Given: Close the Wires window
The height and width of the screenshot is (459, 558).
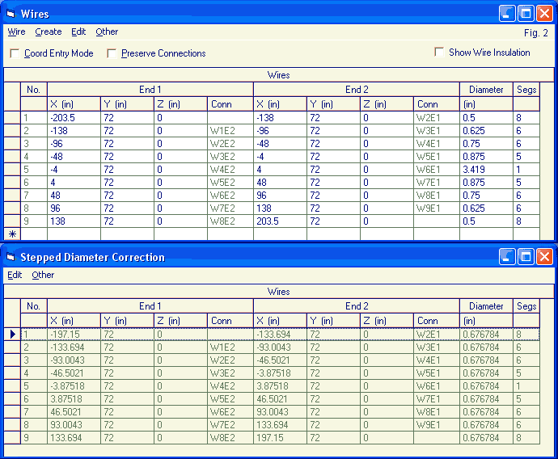Looking at the screenshot, I should [x=544, y=13].
